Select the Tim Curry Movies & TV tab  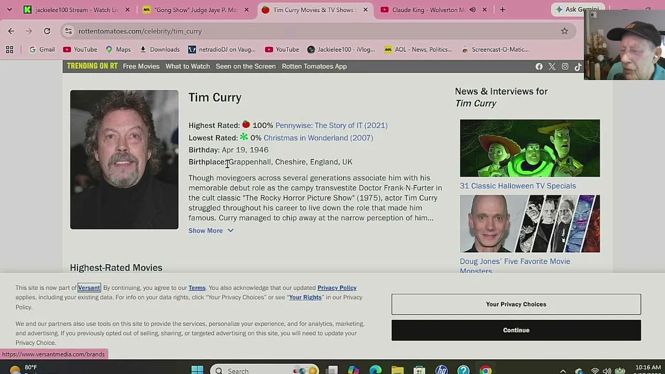point(314,10)
